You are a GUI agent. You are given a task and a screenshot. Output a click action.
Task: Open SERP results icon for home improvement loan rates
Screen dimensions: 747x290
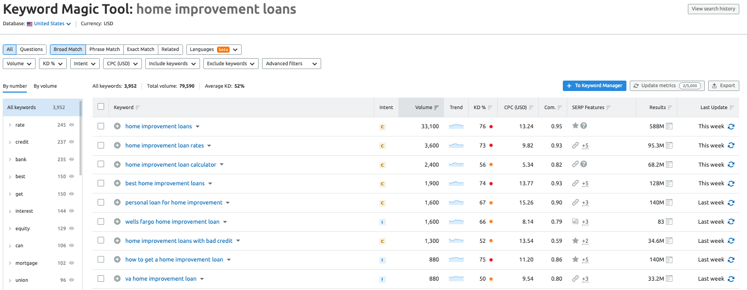click(x=669, y=146)
